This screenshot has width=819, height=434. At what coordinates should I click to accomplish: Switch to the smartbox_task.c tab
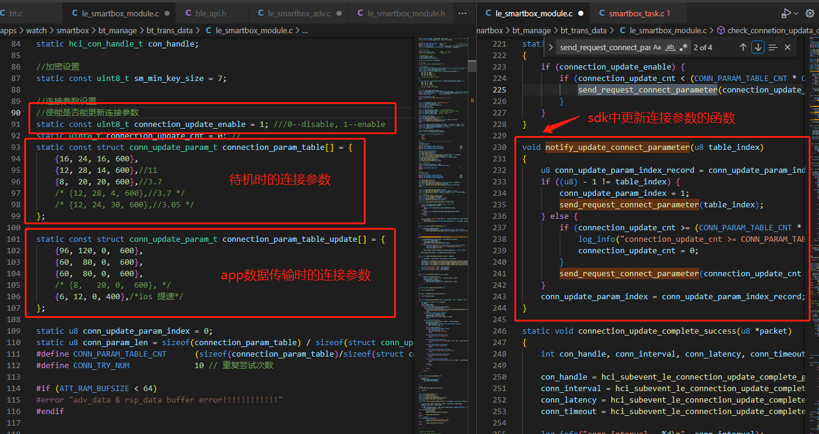click(635, 13)
